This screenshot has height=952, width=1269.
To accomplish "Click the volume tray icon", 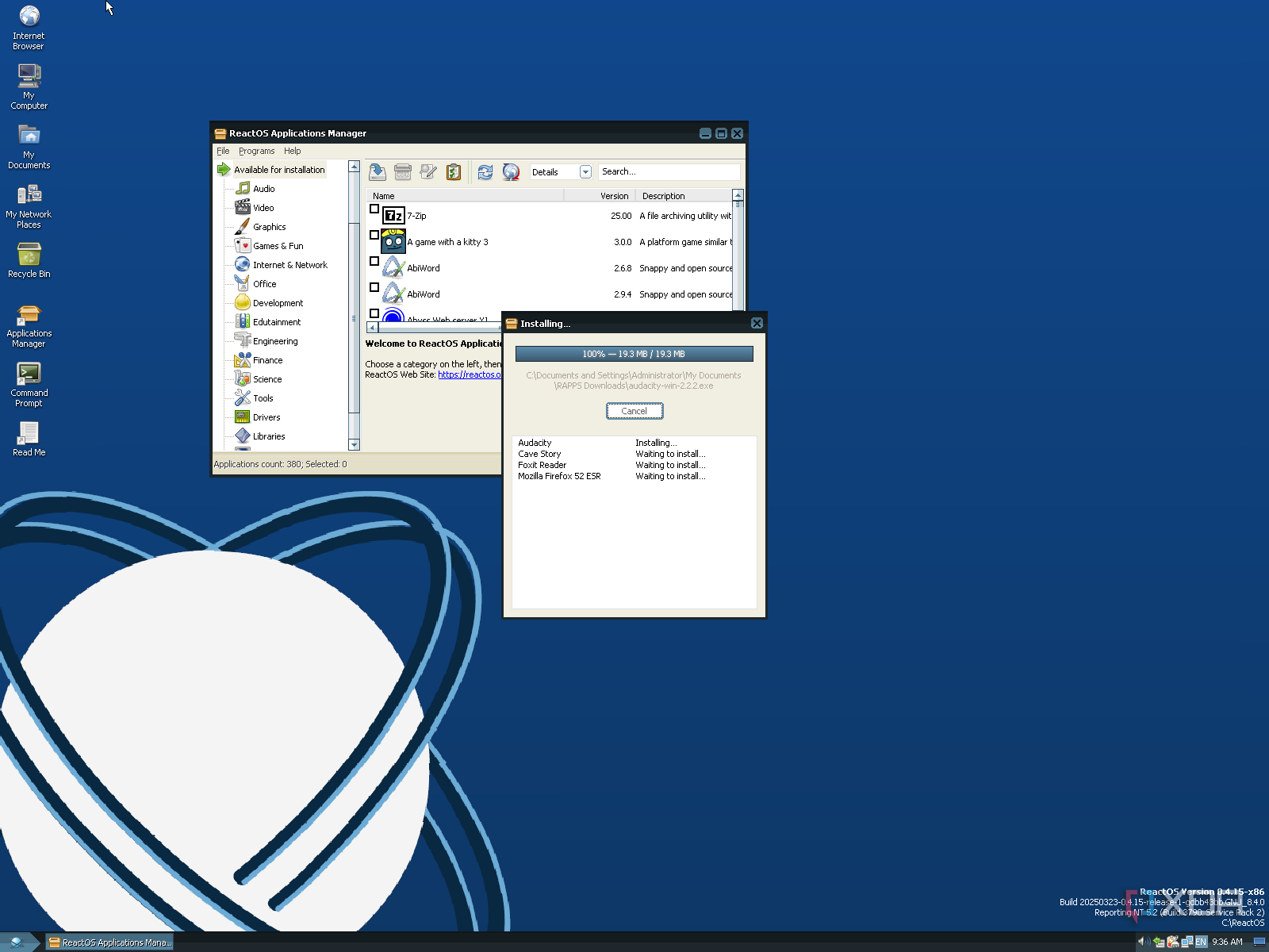I will tap(1144, 942).
